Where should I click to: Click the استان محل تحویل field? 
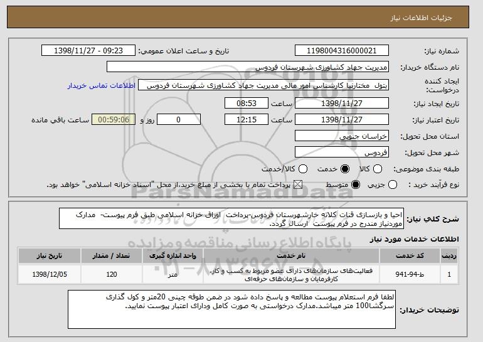coord(341,136)
